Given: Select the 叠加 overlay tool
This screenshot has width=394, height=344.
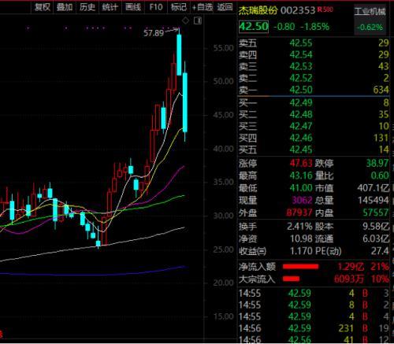Looking at the screenshot, I should (x=65, y=7).
